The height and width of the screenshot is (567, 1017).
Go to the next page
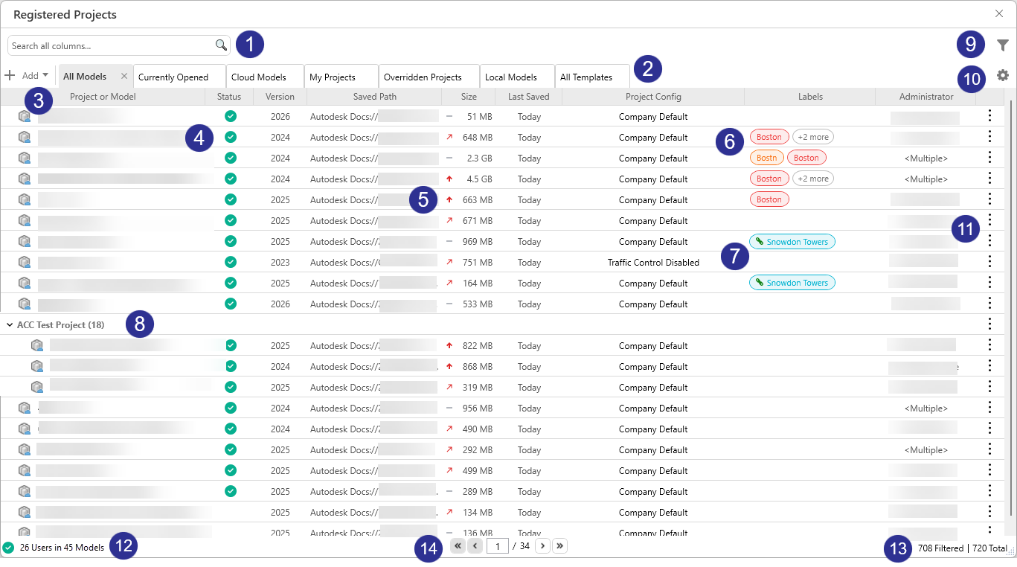(542, 546)
